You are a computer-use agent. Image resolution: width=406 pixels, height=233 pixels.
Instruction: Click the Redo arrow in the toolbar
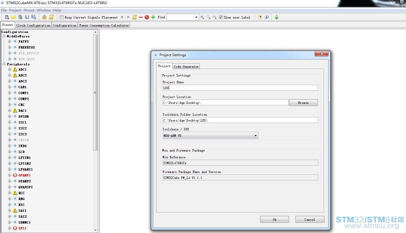click(x=128, y=17)
